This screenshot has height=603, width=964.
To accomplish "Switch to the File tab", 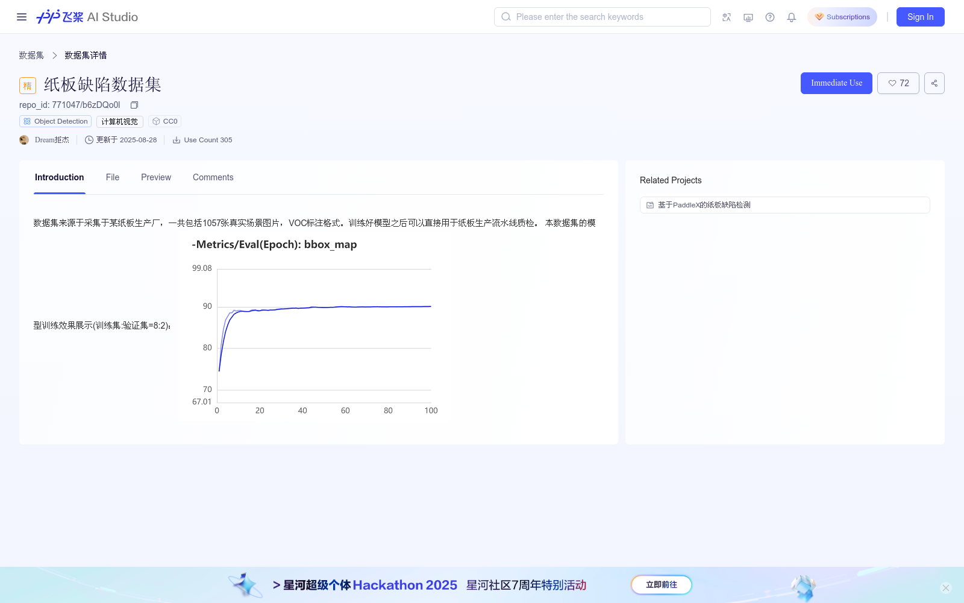I will pos(113,177).
